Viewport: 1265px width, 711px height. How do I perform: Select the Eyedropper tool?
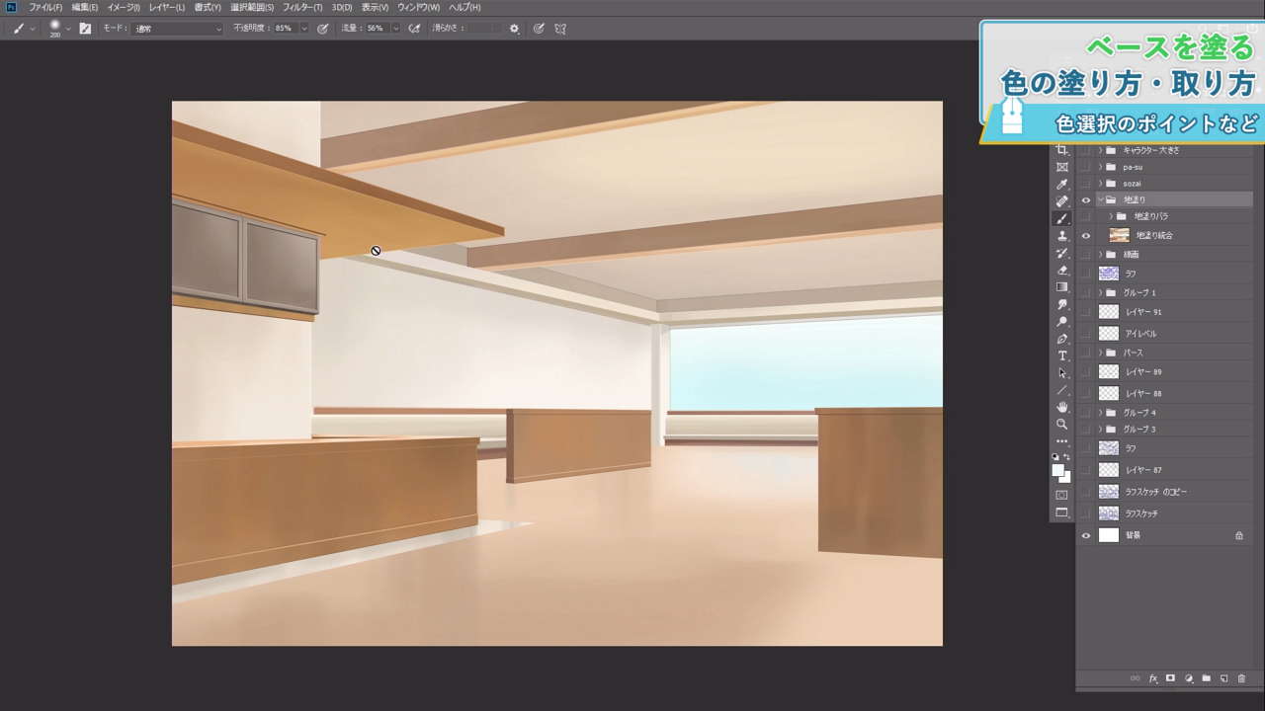(x=1062, y=185)
